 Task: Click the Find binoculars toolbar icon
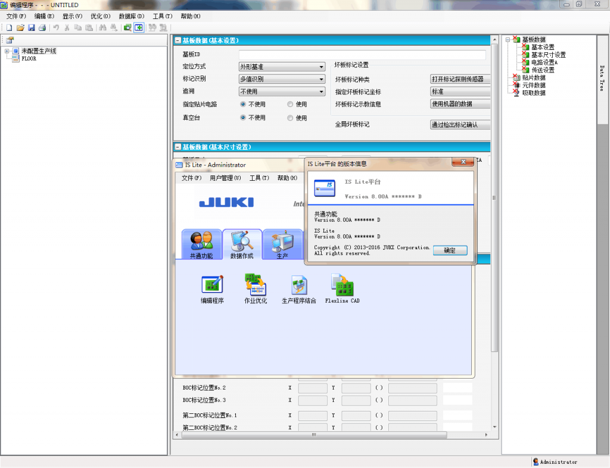(102, 27)
